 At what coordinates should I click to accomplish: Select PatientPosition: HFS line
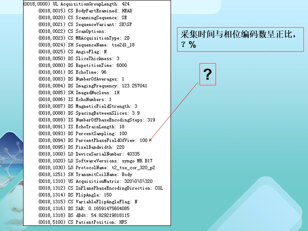pos(83,222)
